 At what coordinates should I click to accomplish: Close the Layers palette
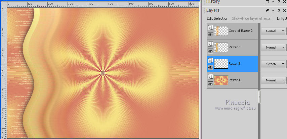tap(284, 11)
